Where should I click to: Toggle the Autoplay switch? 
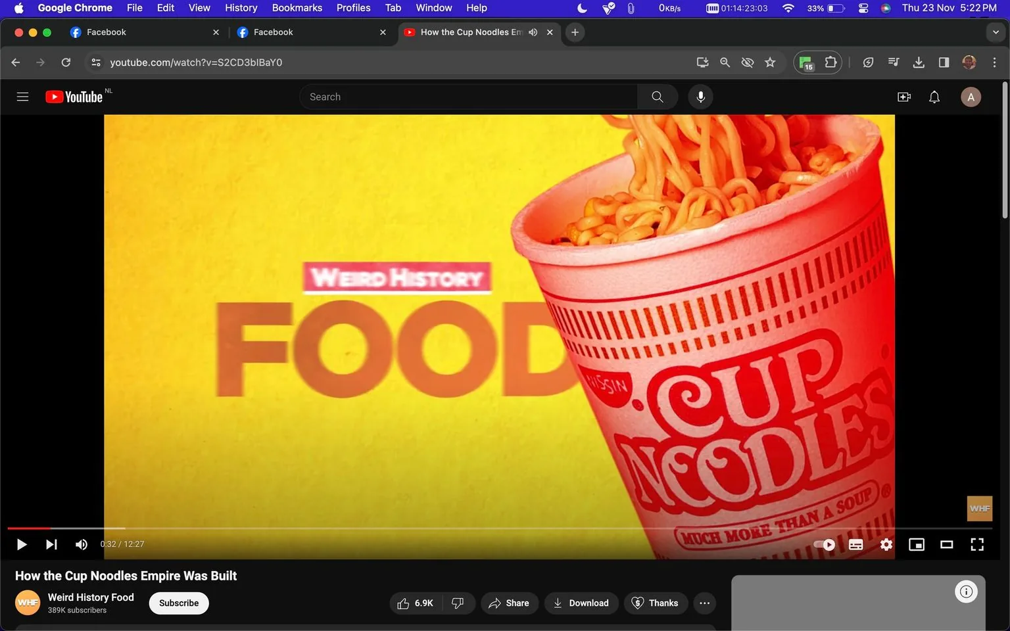(x=823, y=544)
